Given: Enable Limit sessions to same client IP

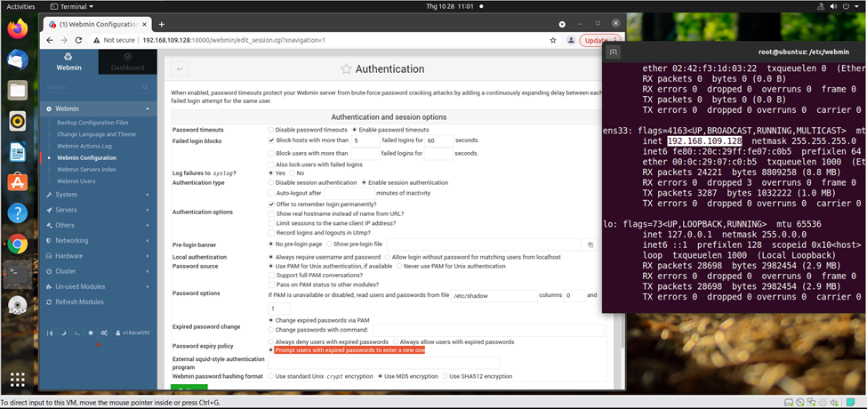Looking at the screenshot, I should click(x=271, y=223).
